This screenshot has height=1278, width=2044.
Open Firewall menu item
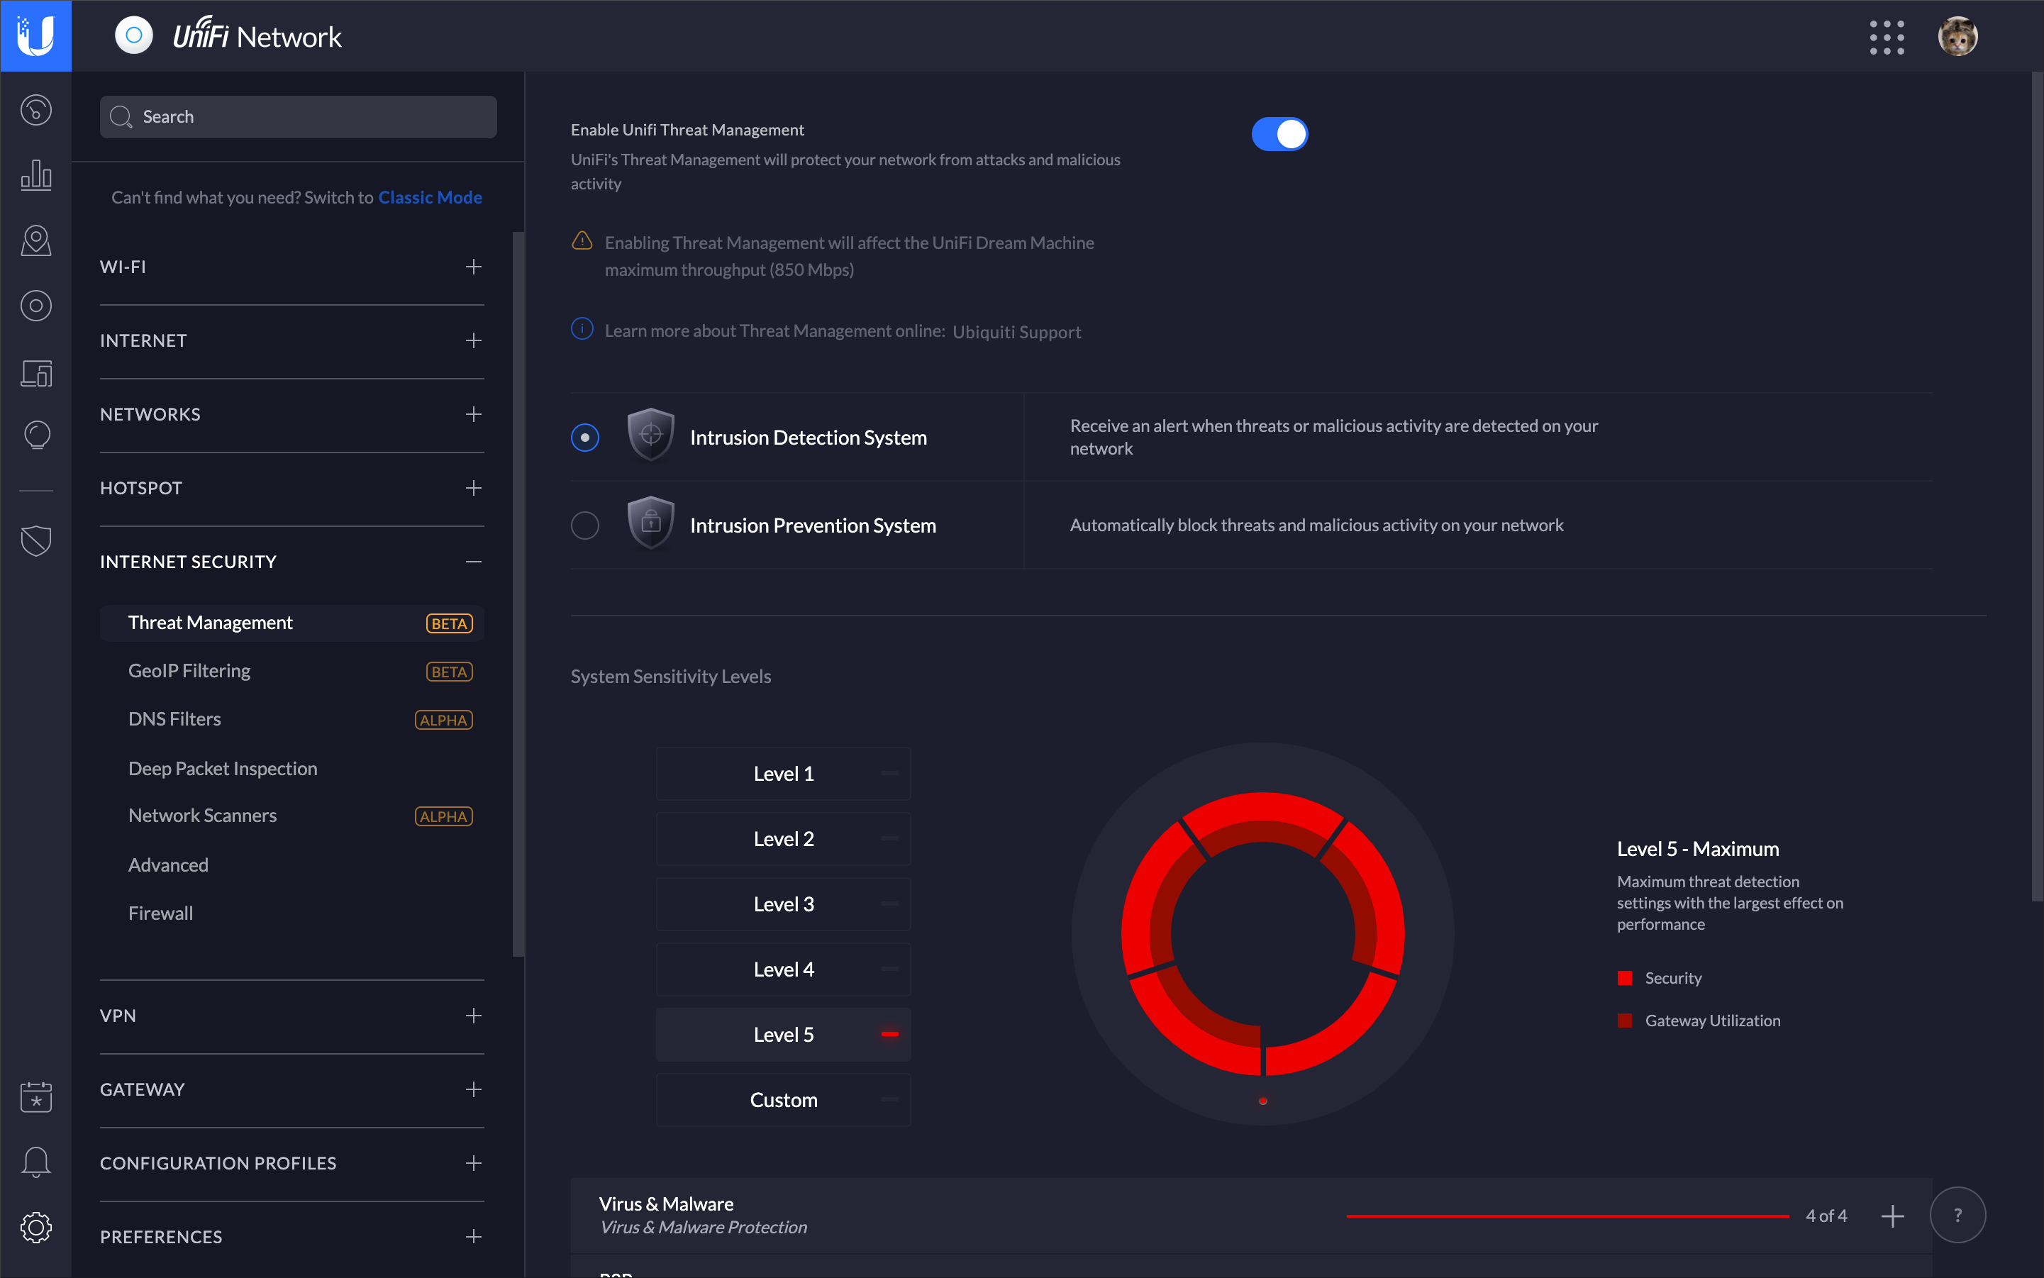[x=291, y=913]
